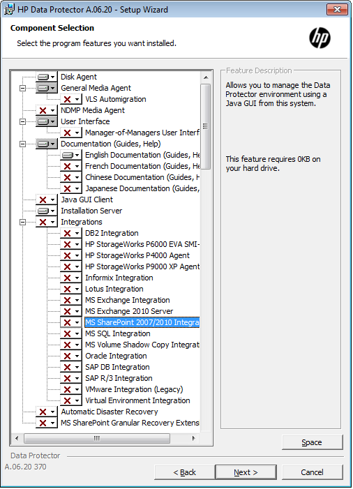Select the Oracle Integration feature
The height and width of the screenshot is (489, 353).
point(116,356)
